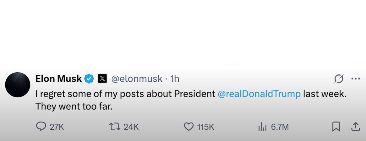The image size is (366, 141).
Task: Open the @elonmusk handle link
Action: 137,79
